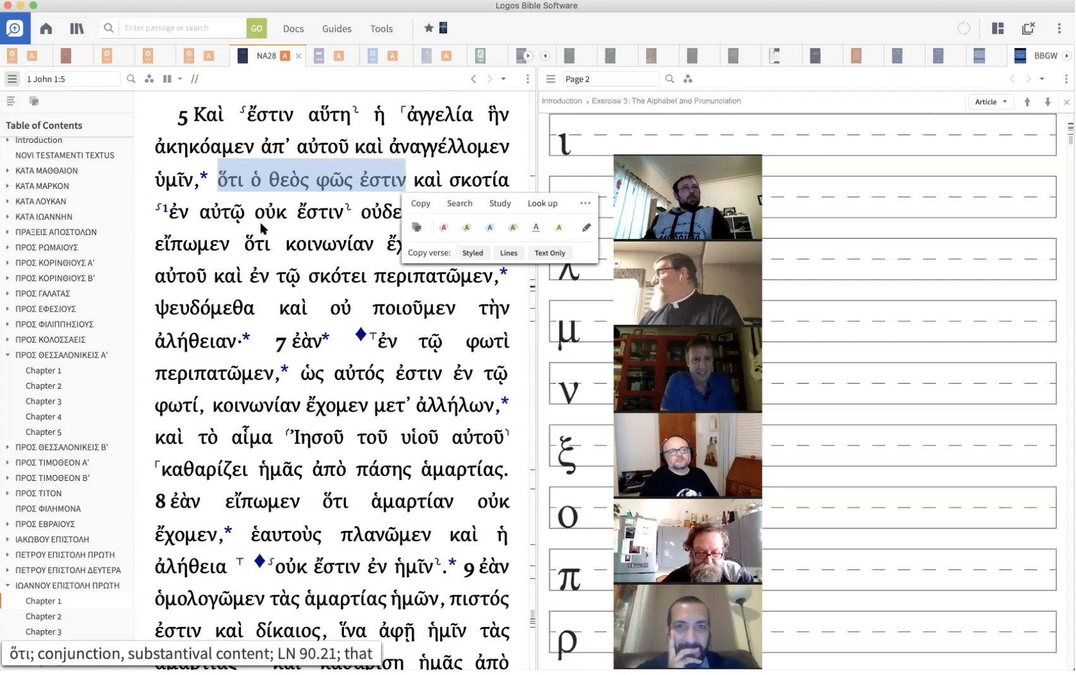Open NA28 history dropdown arrow

pos(503,79)
